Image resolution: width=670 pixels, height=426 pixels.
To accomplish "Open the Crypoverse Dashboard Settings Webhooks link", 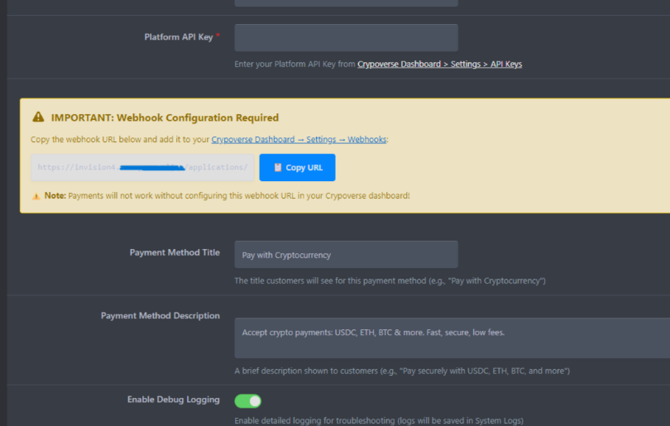I will click(x=299, y=140).
